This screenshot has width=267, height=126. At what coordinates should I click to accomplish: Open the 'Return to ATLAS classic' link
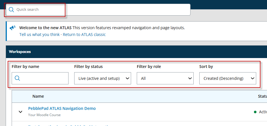[84, 35]
